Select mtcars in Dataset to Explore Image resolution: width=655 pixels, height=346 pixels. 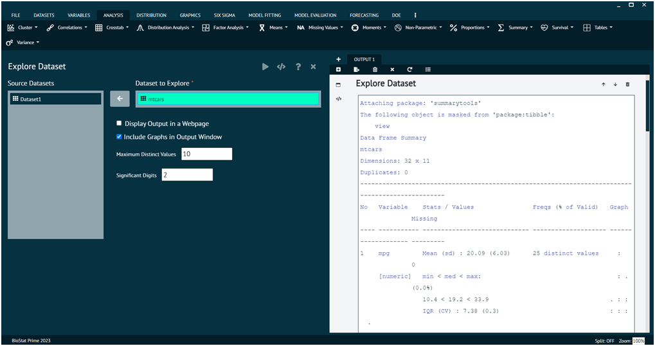point(228,98)
